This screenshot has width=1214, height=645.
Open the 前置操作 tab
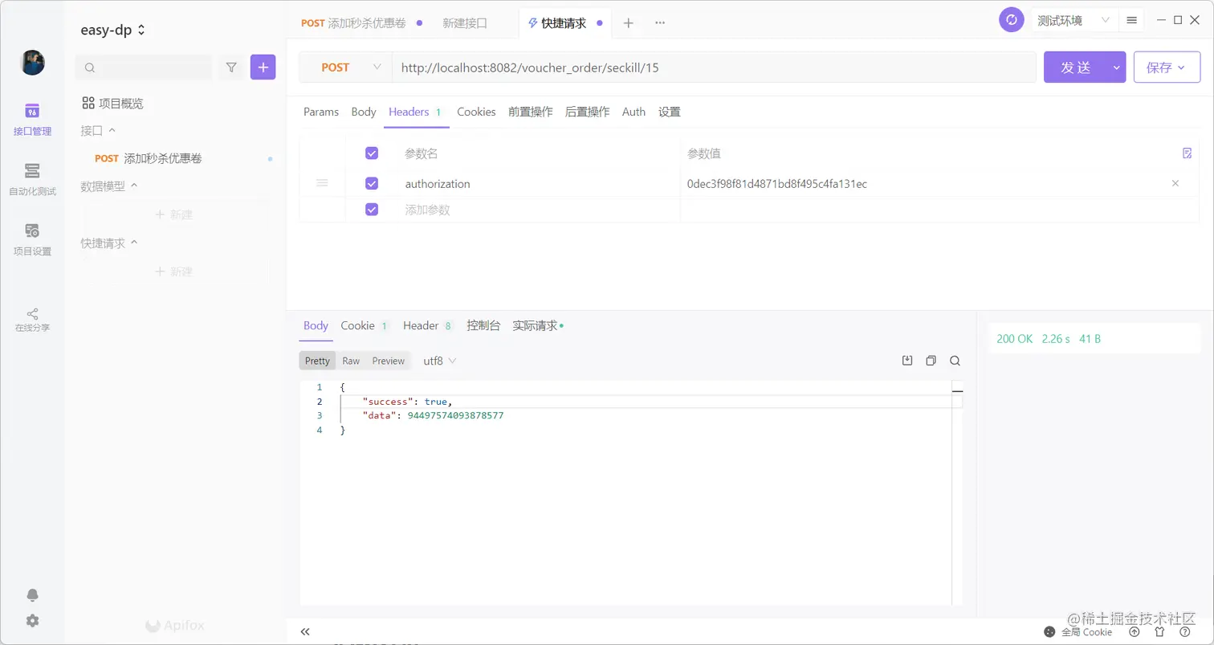530,112
